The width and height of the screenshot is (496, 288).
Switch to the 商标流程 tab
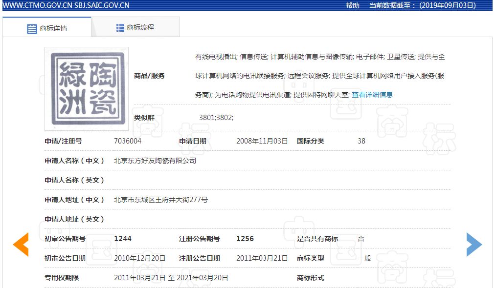click(x=135, y=27)
